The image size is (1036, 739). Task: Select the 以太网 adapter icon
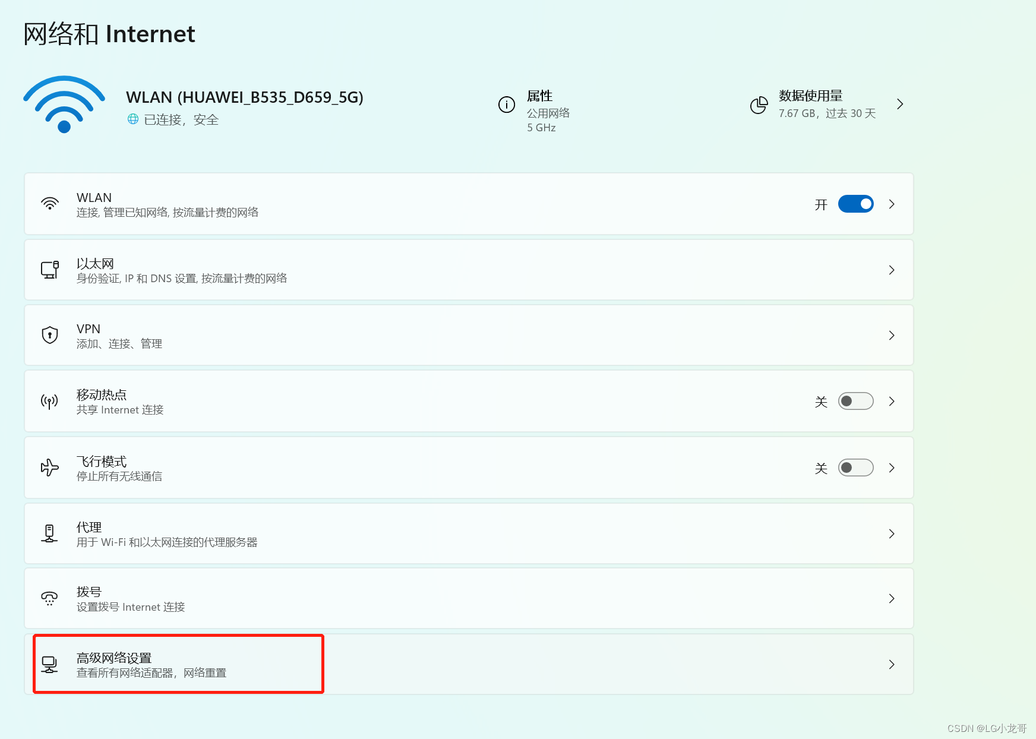49,270
